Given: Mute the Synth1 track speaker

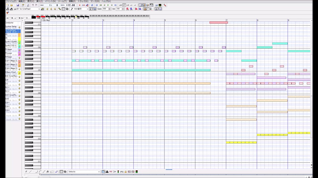Looking at the screenshot, I should pos(20,43).
